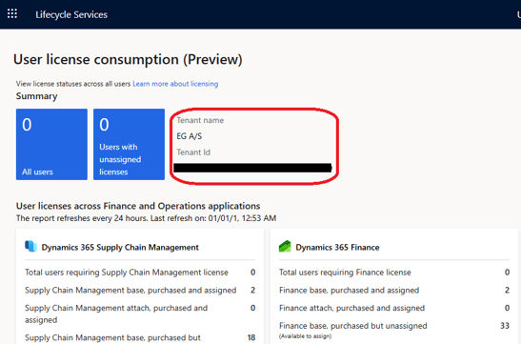Select Finance base, purchased and assigned row

point(394,290)
